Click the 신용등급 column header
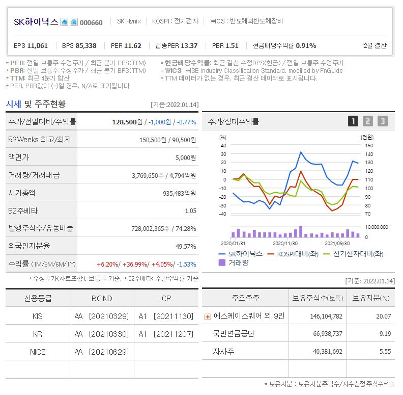This screenshot has width=403, height=395. click(x=38, y=298)
